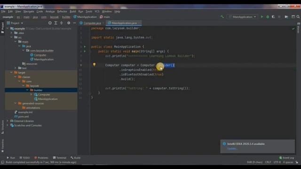Click CRLF line separator in status bar
The width and height of the screenshot is (301, 169).
268,162
